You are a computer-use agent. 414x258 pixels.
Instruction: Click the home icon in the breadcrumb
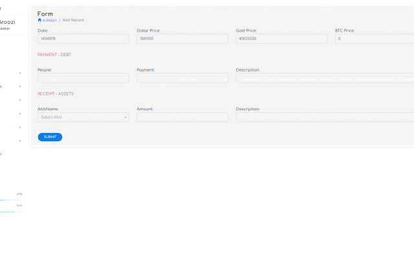39,20
